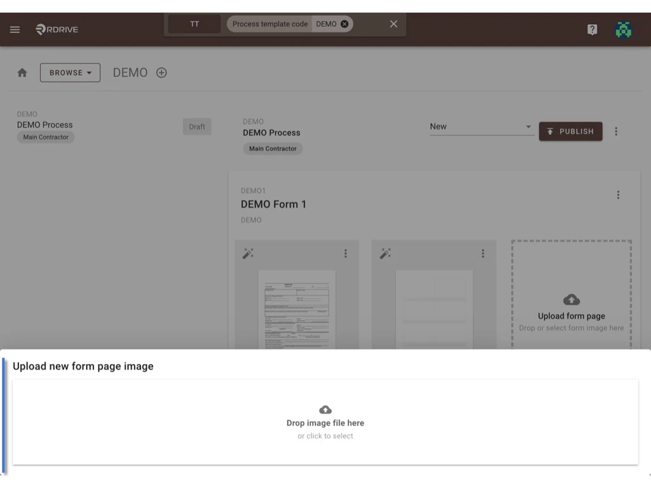Select the magic wand icon on first form page
The image size is (651, 488).
(x=248, y=253)
